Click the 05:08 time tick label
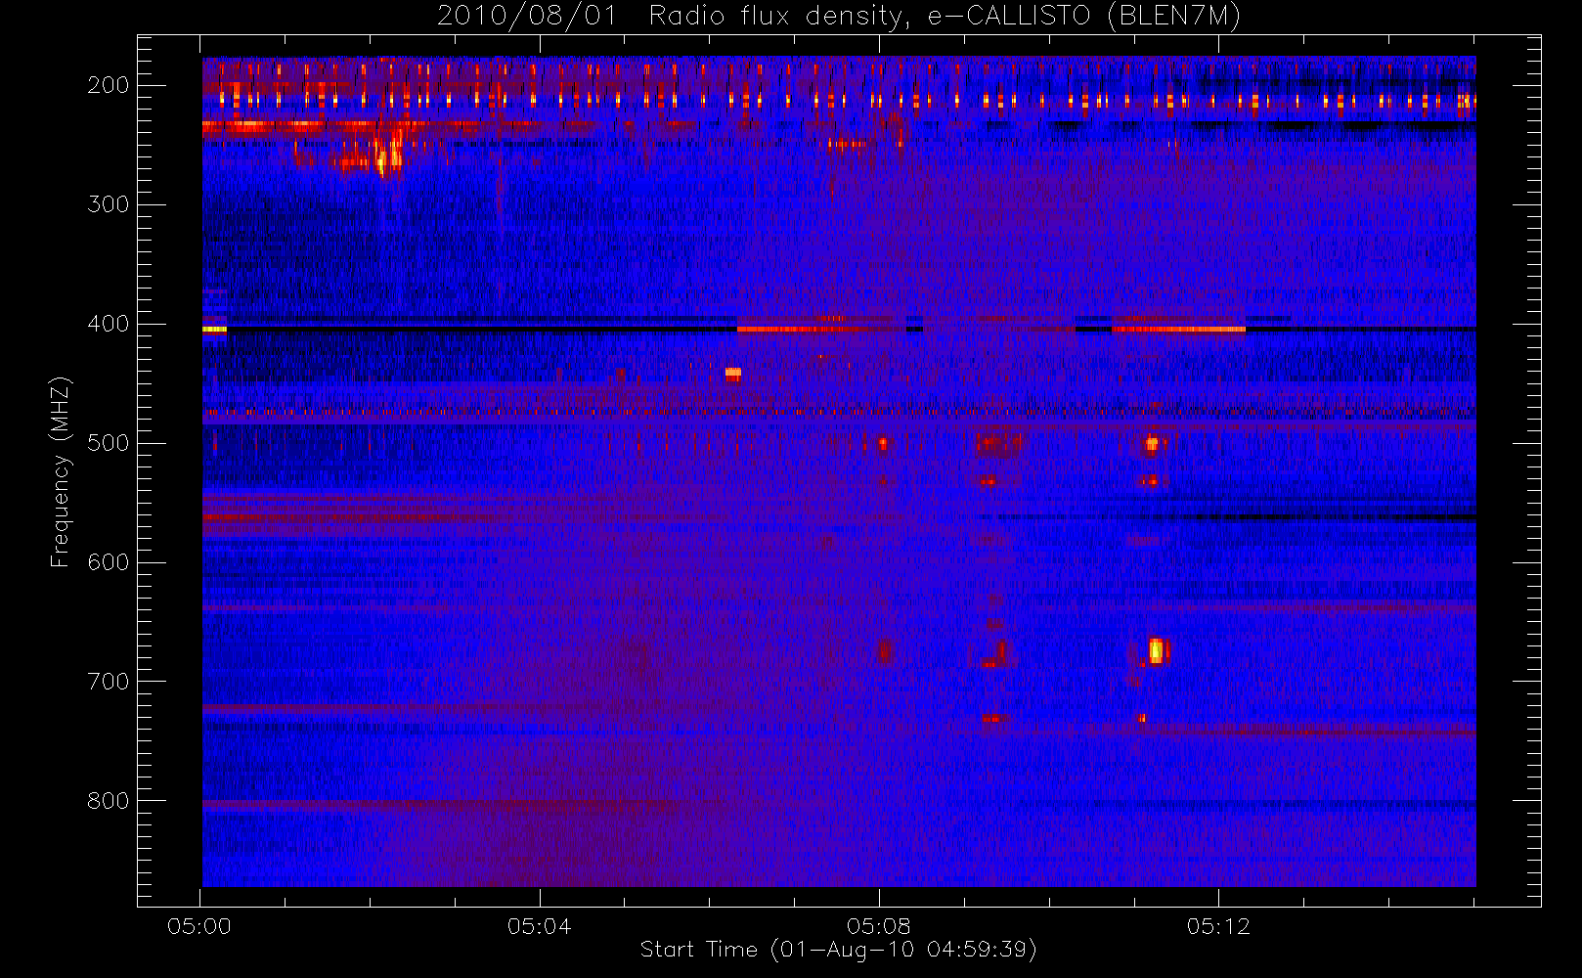Screen dimensions: 1582x978 (879, 926)
